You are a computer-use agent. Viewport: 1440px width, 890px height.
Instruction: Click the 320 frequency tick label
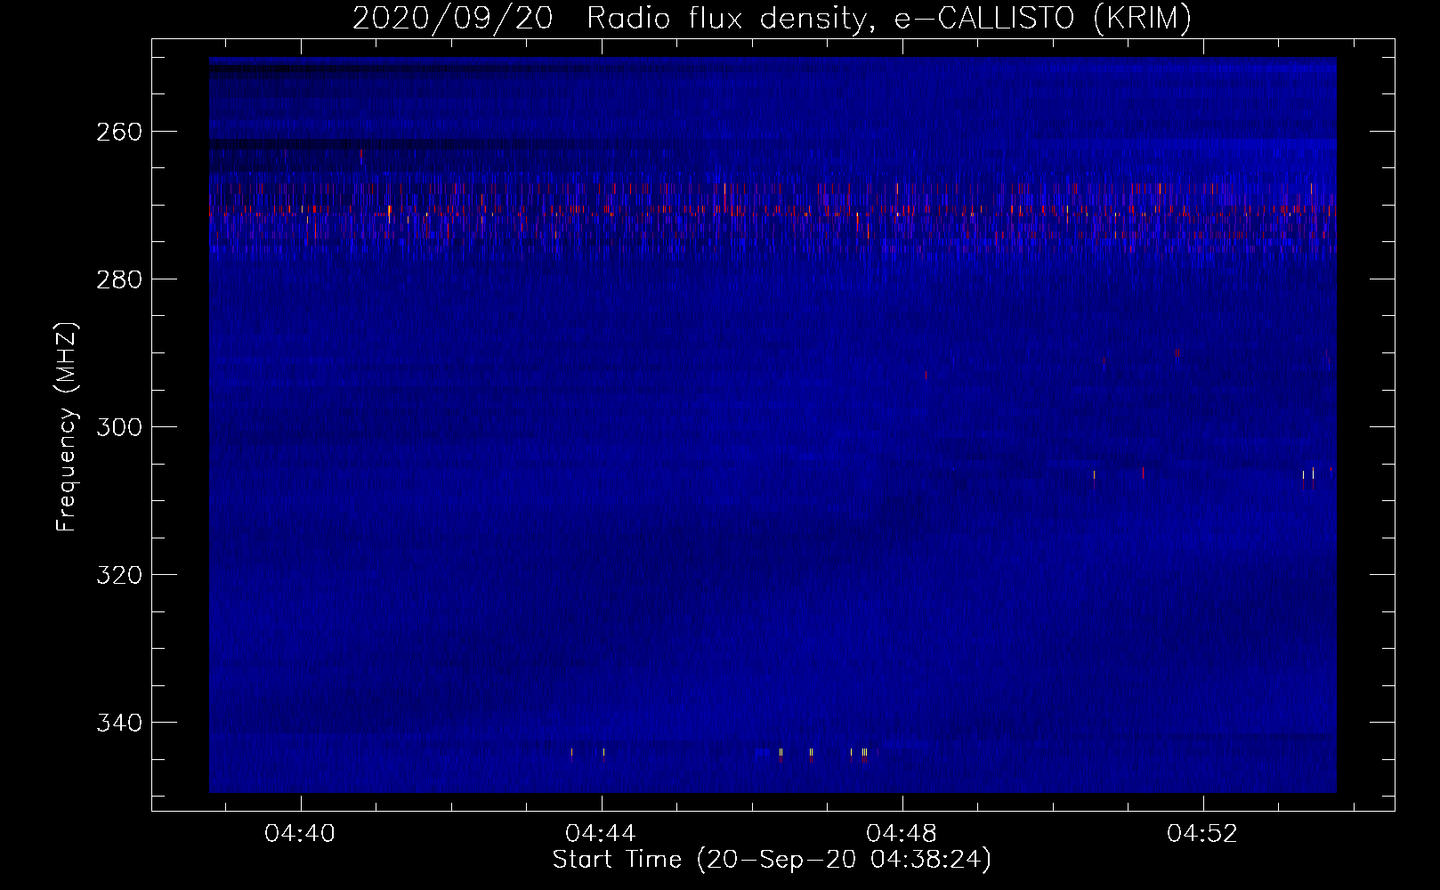[118, 575]
